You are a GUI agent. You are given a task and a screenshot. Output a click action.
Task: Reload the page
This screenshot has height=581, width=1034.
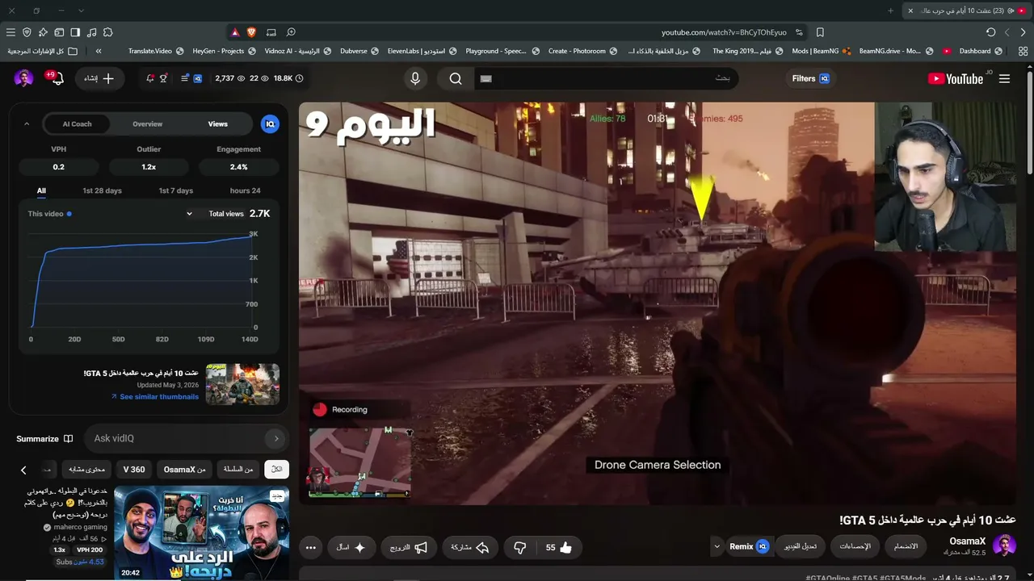click(x=991, y=32)
